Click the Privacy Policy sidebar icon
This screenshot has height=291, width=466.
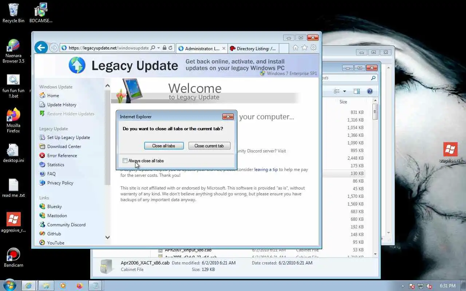click(x=42, y=183)
